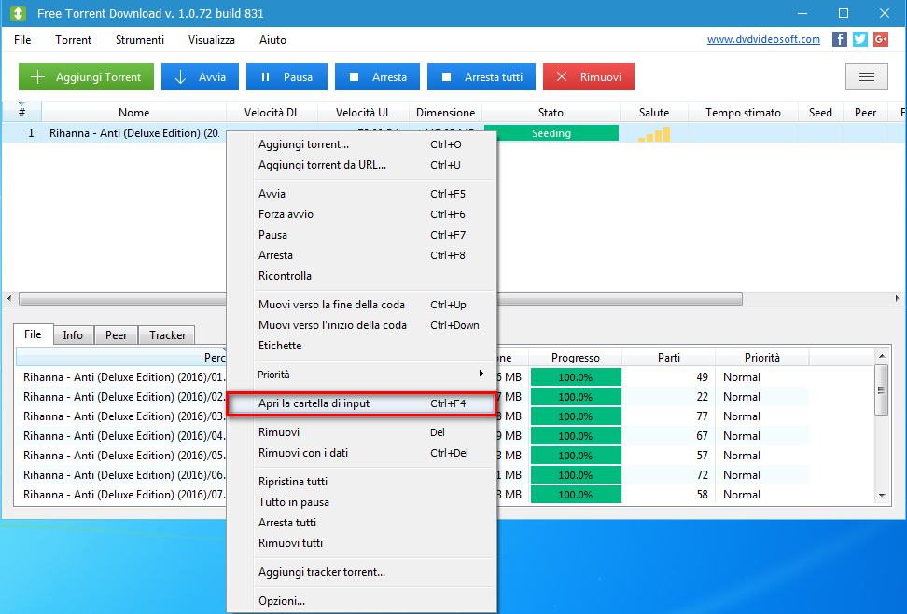
Task: Choose Aggiungi tracker torrent... entry
Action: coord(361,572)
